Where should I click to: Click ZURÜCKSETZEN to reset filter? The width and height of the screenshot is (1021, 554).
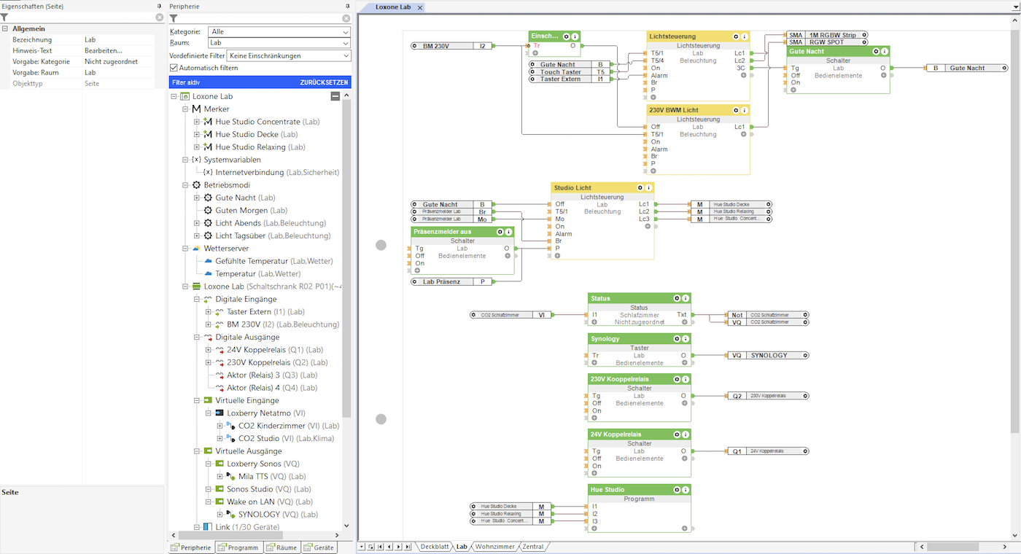click(x=325, y=82)
